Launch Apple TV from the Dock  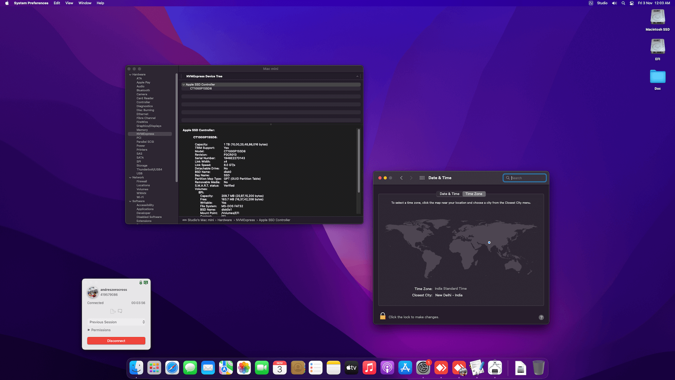pyautogui.click(x=352, y=368)
